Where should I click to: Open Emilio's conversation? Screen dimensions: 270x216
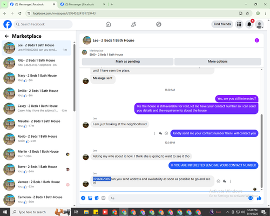(36, 93)
